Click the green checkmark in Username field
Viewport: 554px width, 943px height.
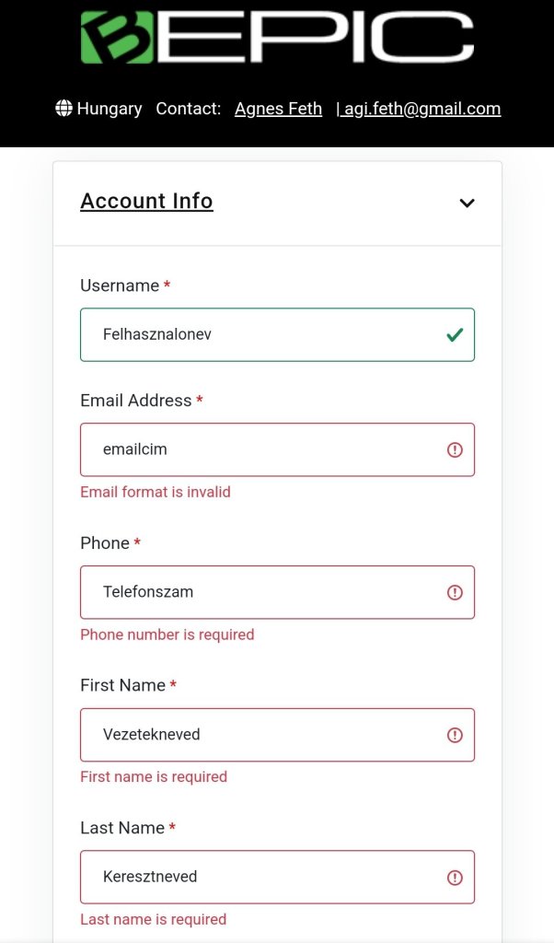[x=454, y=335]
